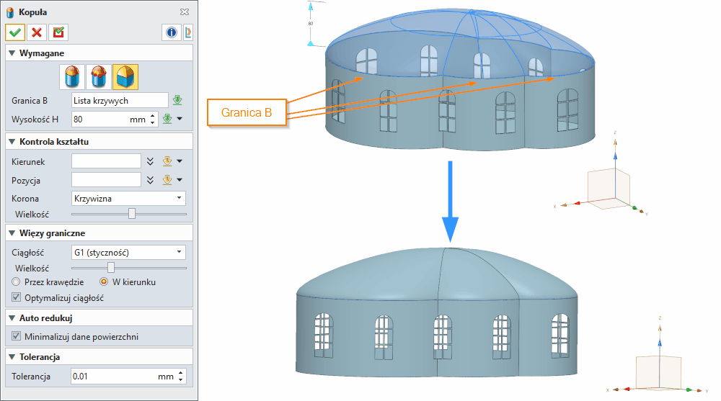Select the third highlighted dome type icon

126,76
